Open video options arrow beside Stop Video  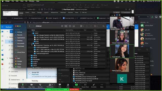35,85
